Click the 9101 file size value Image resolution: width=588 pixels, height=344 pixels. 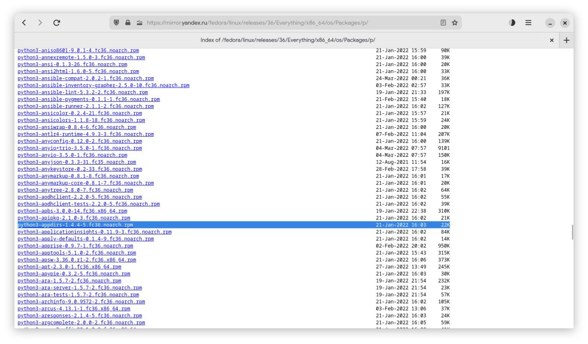(444, 148)
